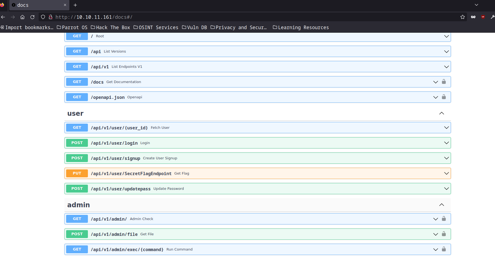The image size is (495, 262).
Task: Open the wrench toolbar icon
Action: click(x=493, y=17)
